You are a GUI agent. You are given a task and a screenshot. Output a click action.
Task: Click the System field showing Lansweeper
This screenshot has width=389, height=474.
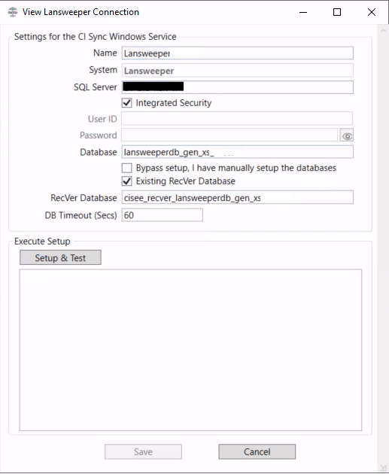pyautogui.click(x=238, y=71)
